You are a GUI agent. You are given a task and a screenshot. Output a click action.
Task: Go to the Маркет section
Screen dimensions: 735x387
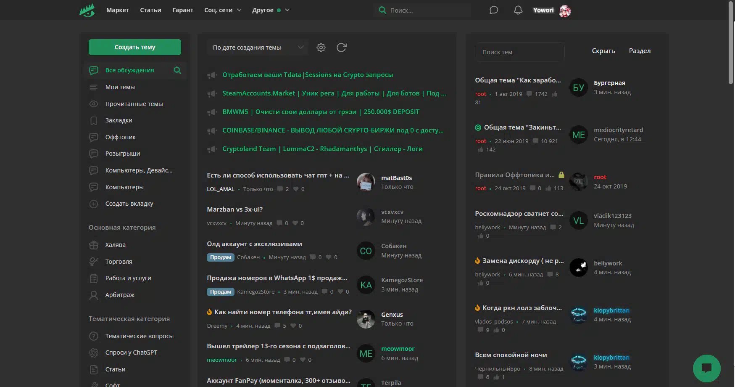tap(118, 10)
